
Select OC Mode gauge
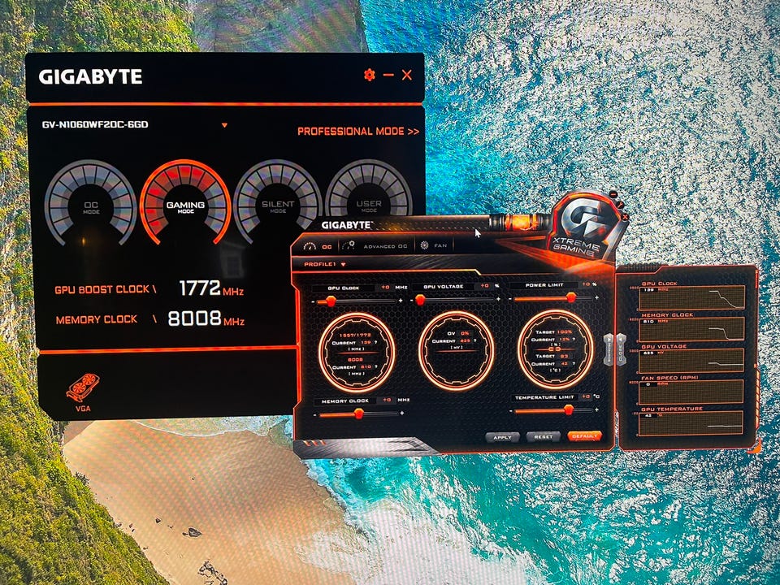(x=90, y=203)
